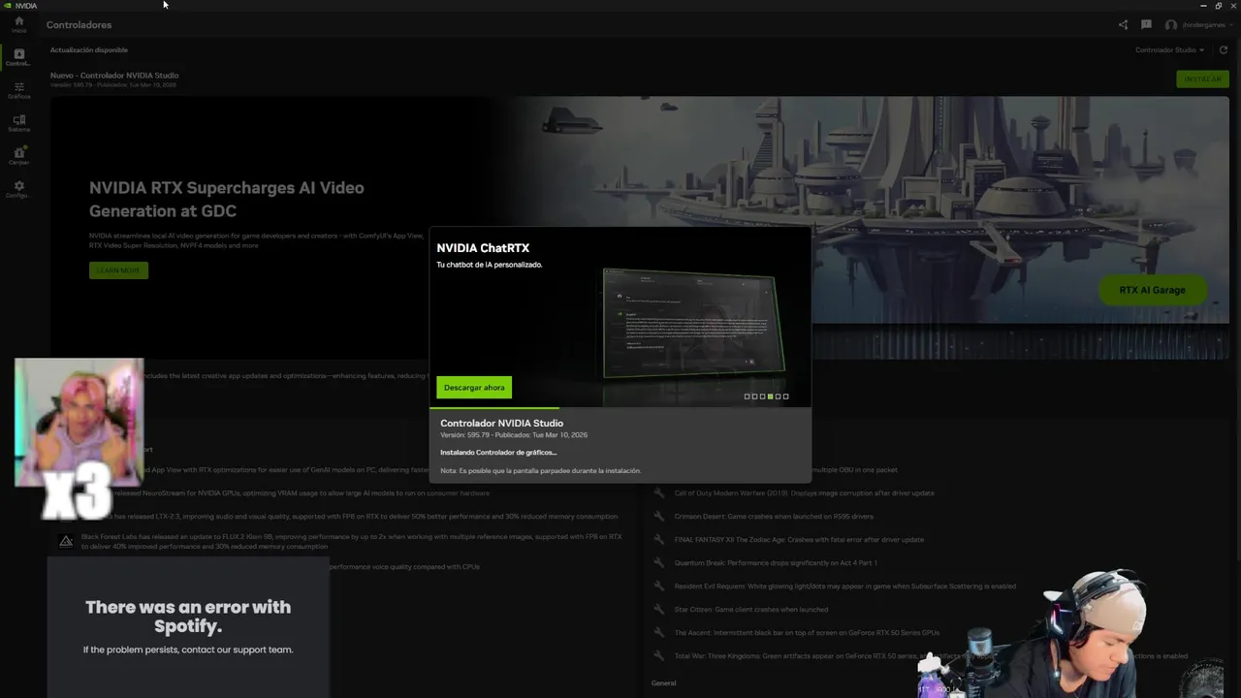Select the last carousel dot in ChatRTX banner
1241x698 pixels.
[785, 396]
